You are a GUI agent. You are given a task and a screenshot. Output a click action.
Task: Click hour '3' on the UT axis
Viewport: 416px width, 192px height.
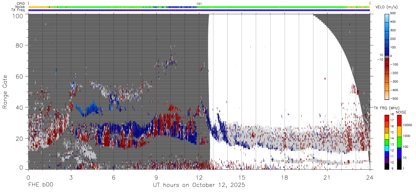[71, 177]
